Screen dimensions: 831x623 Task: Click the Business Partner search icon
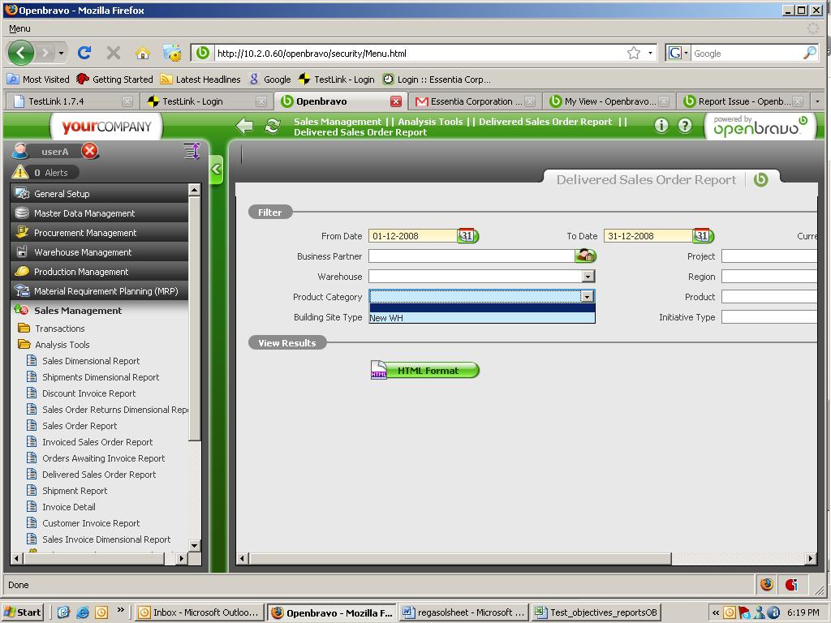(585, 256)
